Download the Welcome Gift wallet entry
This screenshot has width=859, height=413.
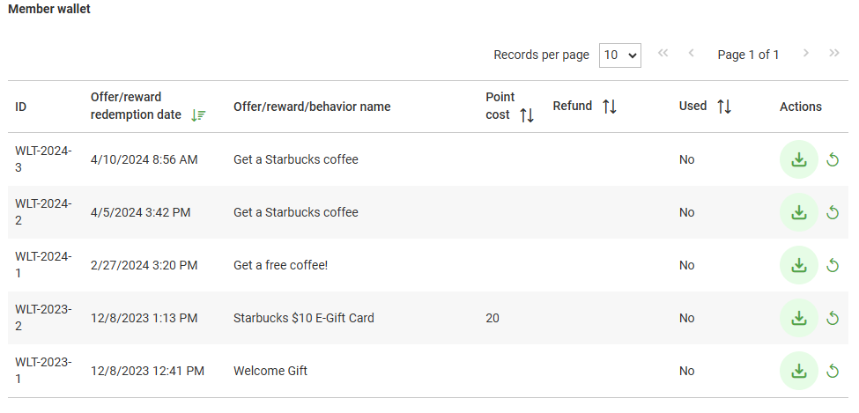click(799, 371)
